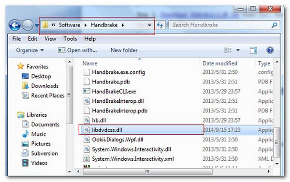Screen dimensions: 290x182
Task: Select the file Handbrake.exe.config
Action: [x=118, y=72]
